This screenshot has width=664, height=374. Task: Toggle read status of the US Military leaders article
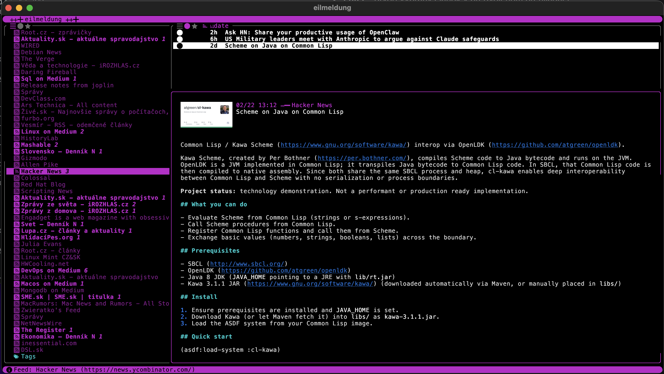click(180, 39)
